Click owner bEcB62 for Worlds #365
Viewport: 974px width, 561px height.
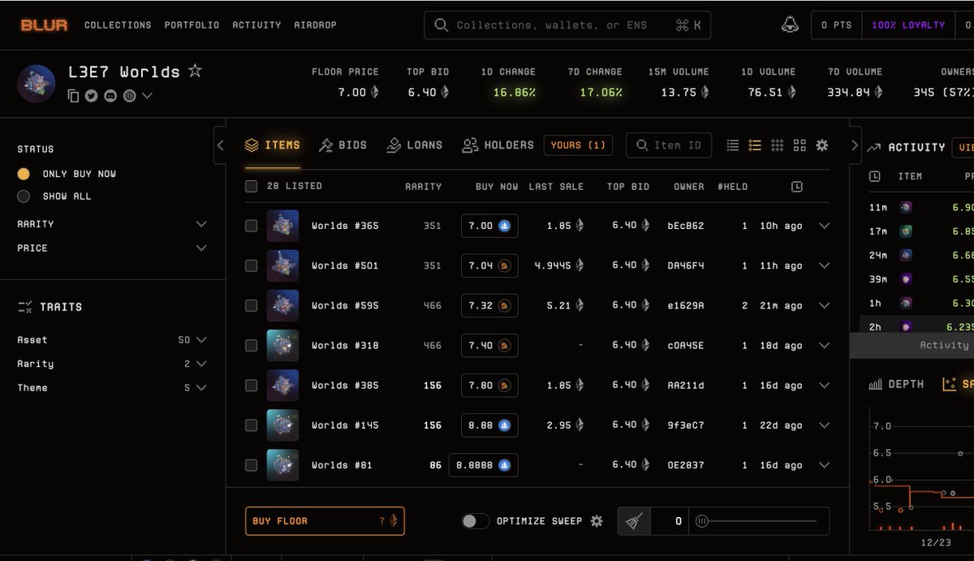point(686,226)
